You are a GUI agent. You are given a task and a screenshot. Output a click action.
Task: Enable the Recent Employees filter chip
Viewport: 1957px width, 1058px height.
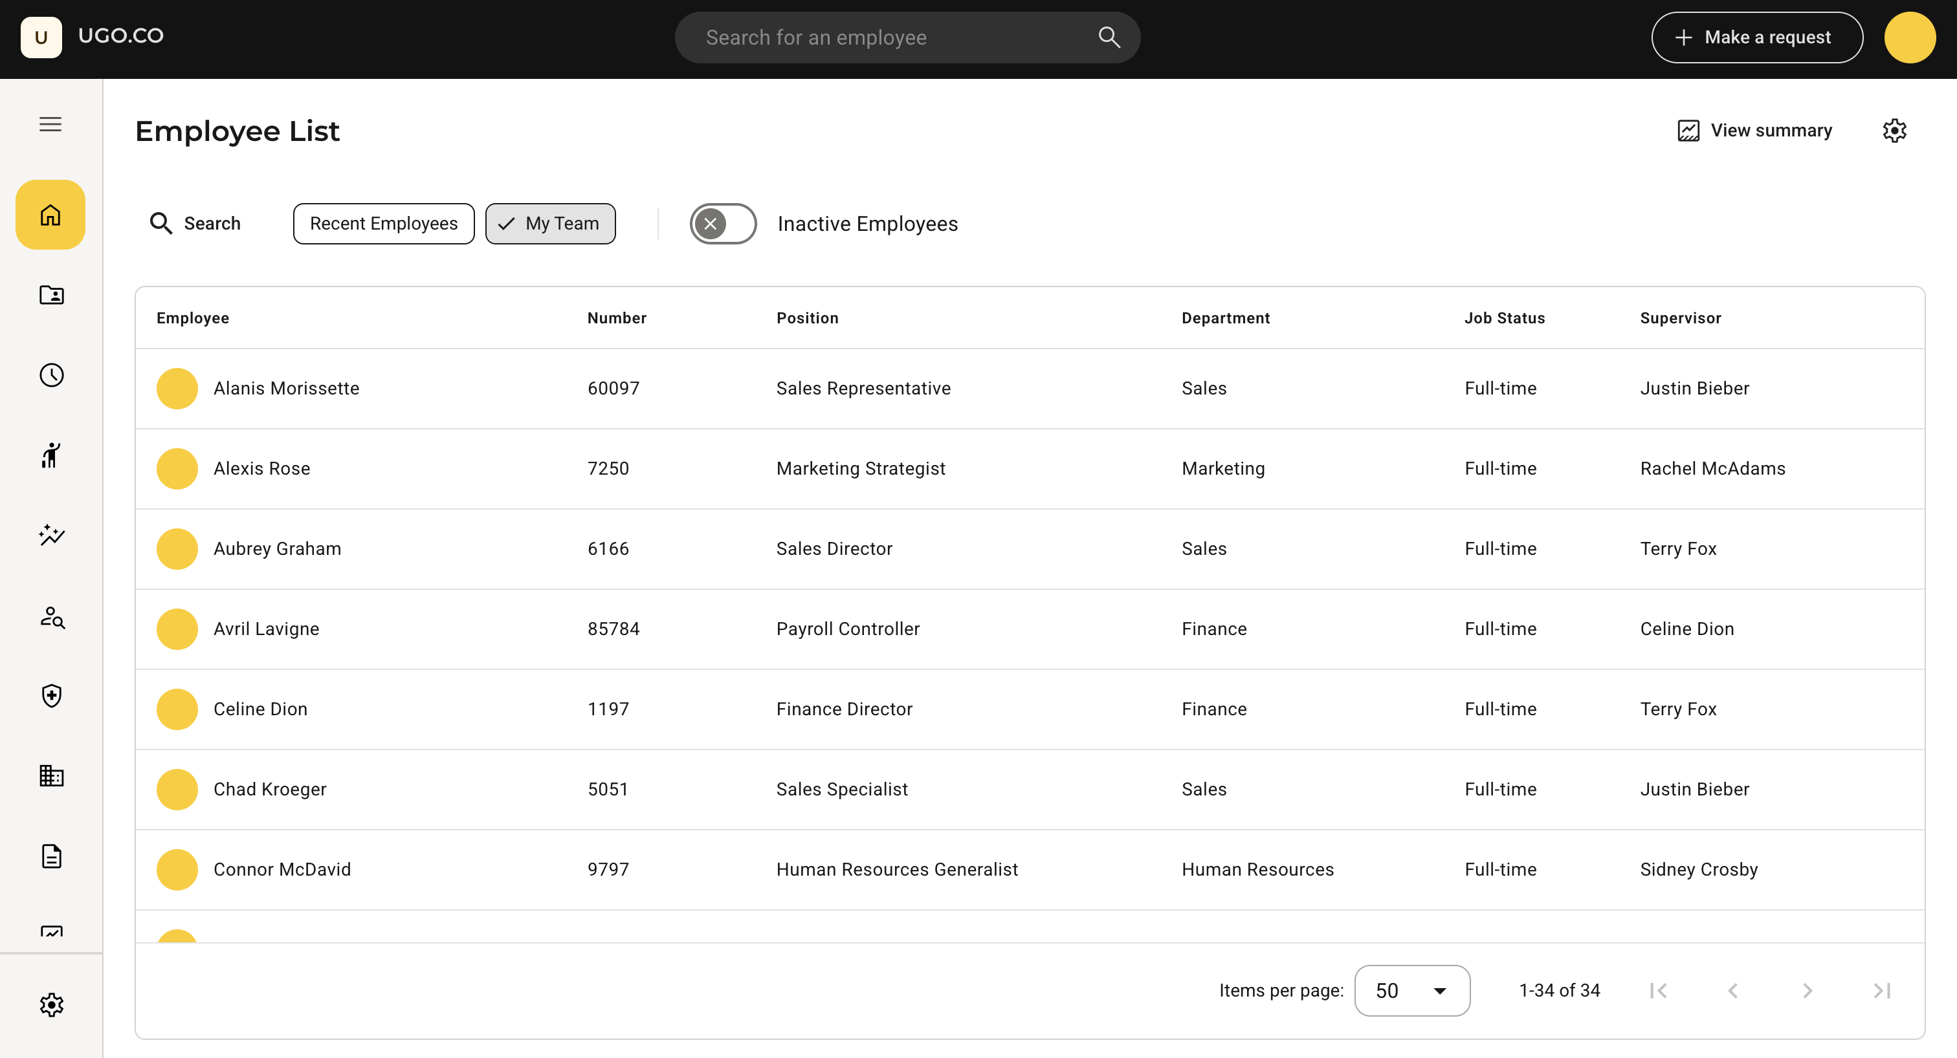[x=384, y=224]
